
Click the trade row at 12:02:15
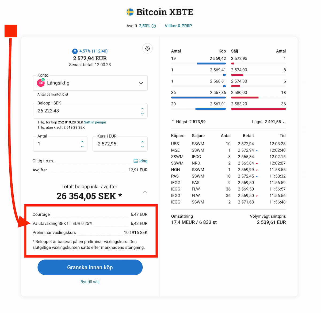[x=228, y=157]
